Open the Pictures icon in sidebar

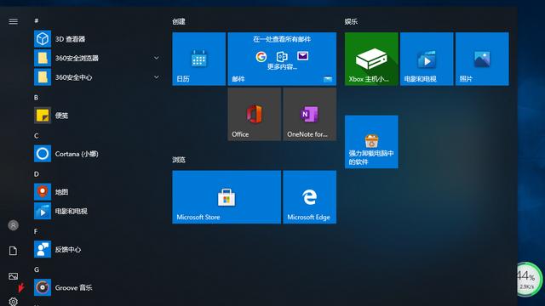[x=14, y=276]
